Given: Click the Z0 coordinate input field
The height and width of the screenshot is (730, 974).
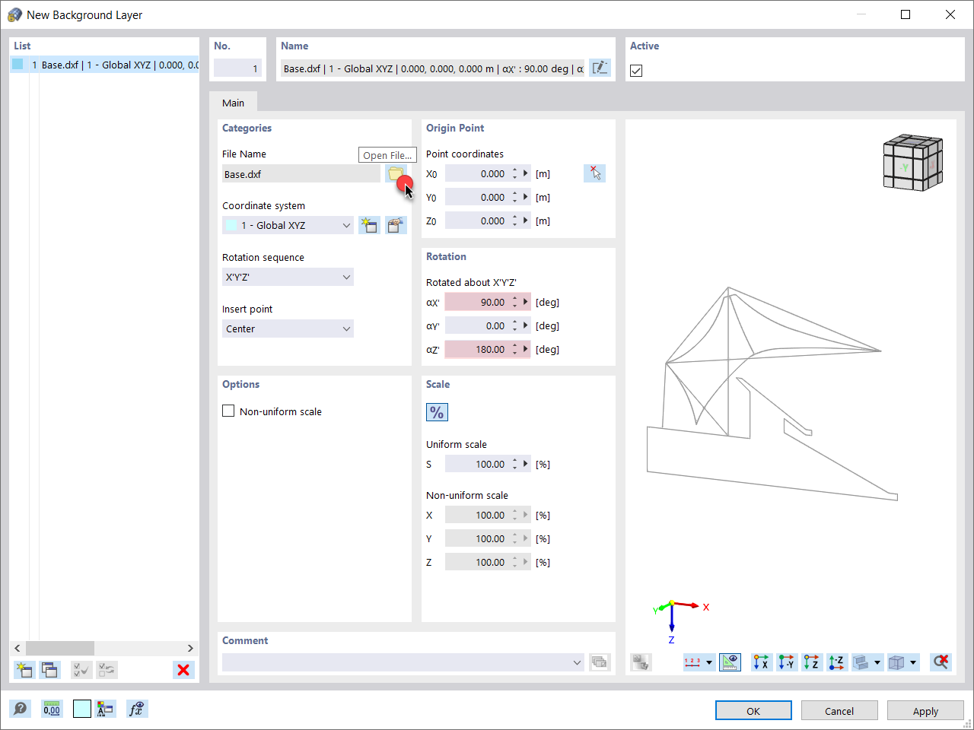Looking at the screenshot, I should point(476,221).
